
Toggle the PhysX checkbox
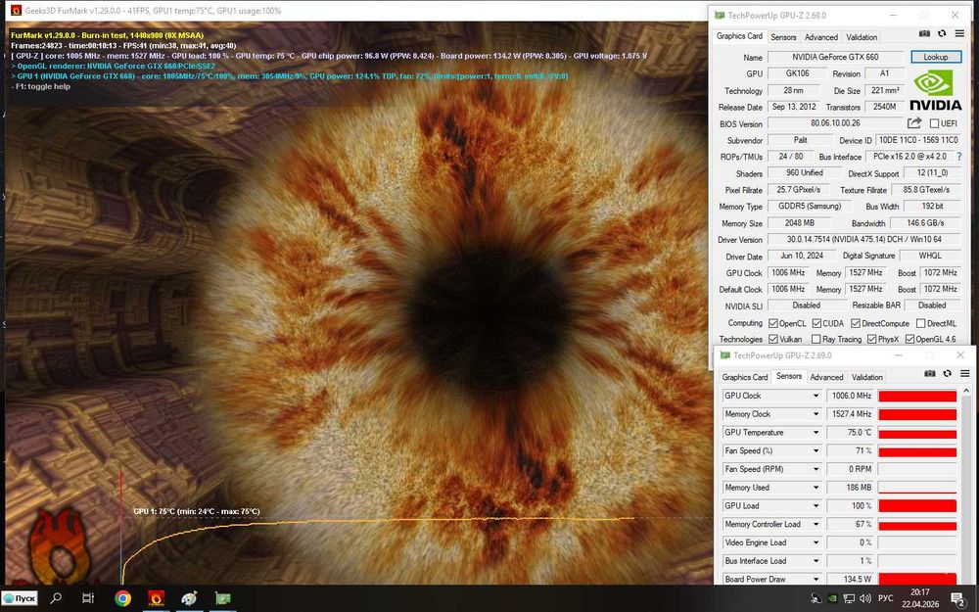(871, 339)
